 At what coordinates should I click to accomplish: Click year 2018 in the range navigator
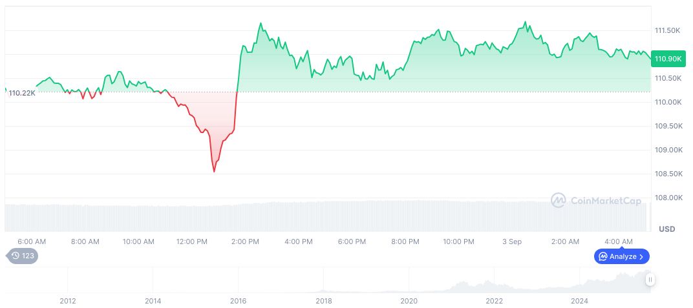(x=324, y=301)
